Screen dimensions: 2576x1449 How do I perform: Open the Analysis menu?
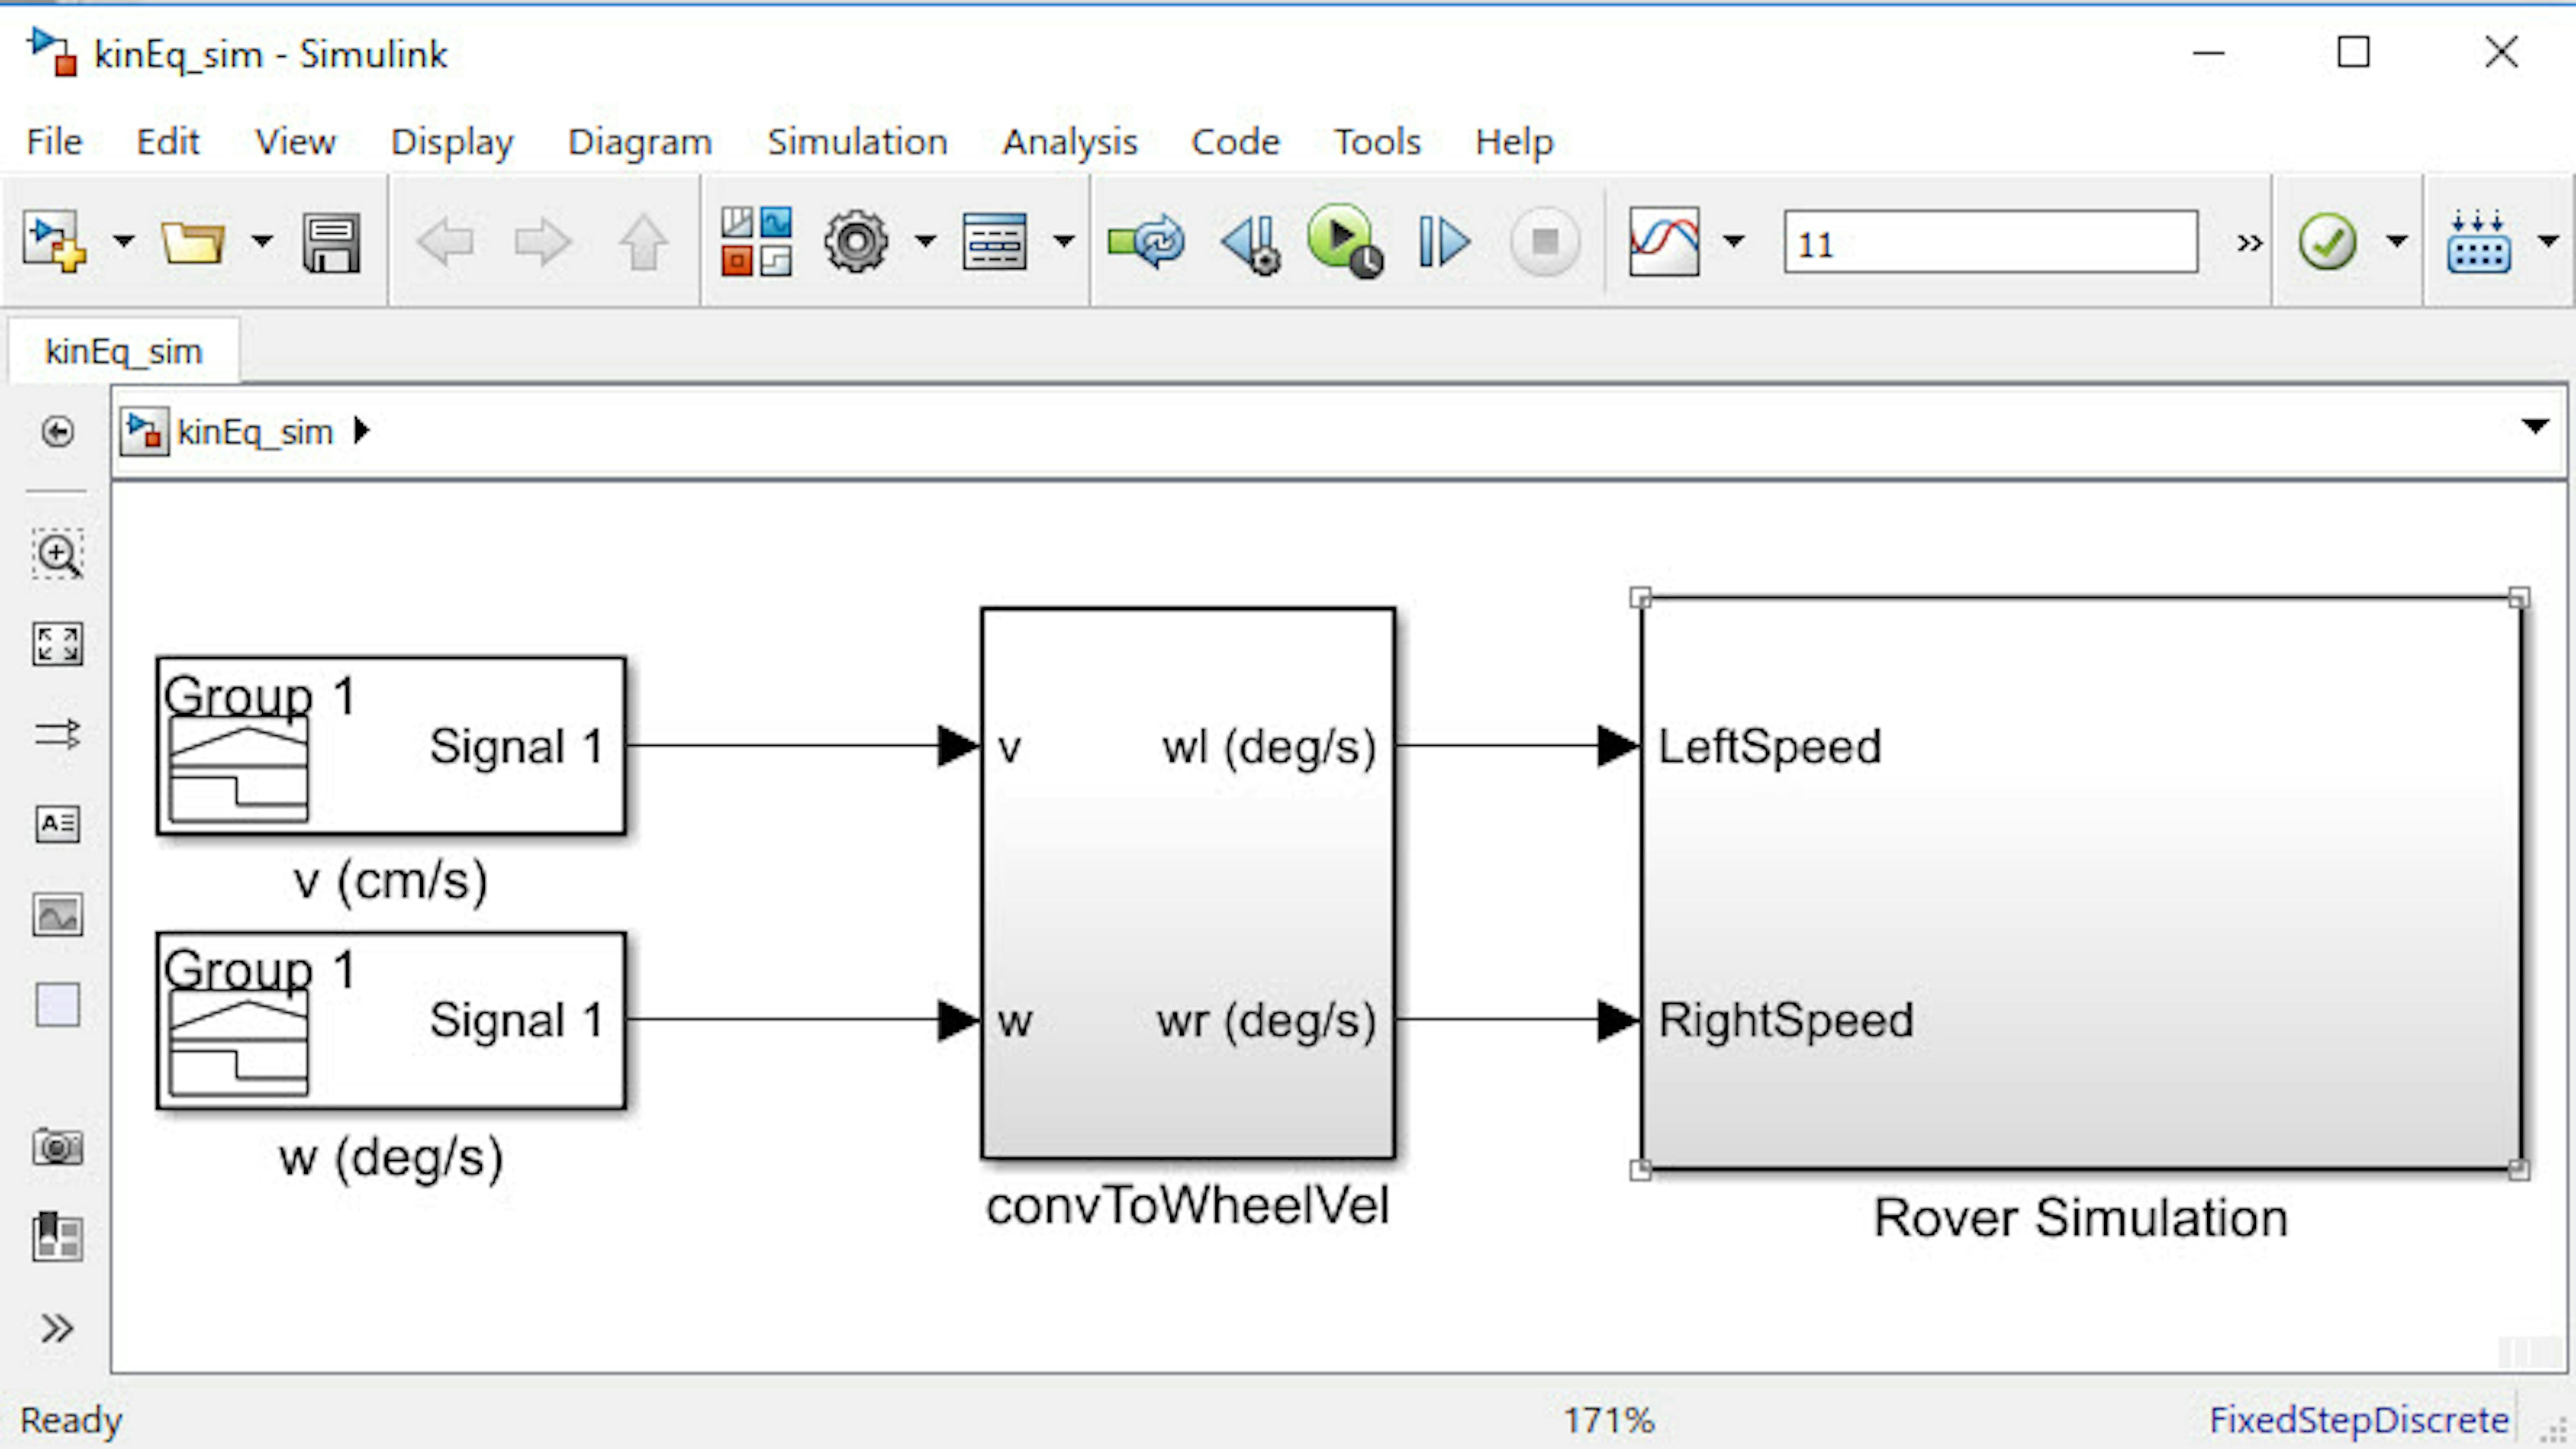[x=1070, y=142]
